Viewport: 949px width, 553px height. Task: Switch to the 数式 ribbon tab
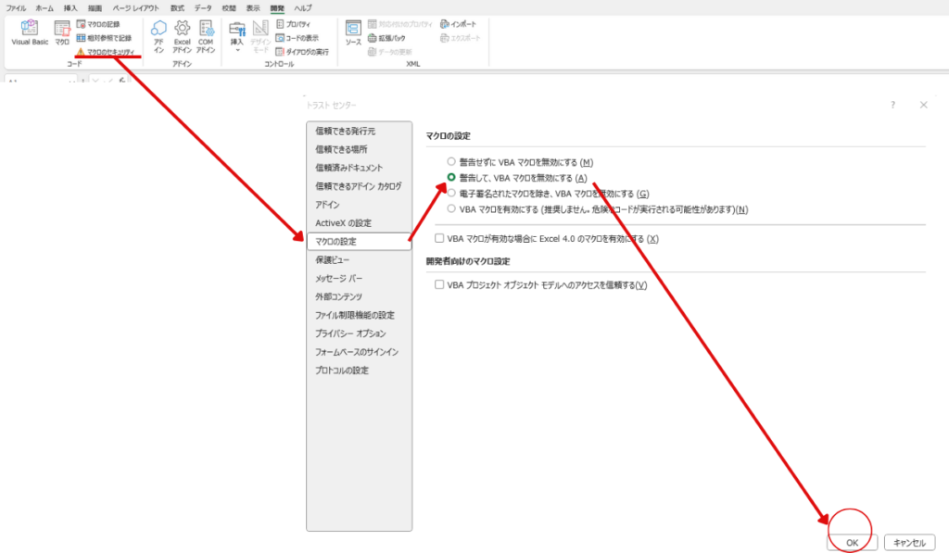177,7
